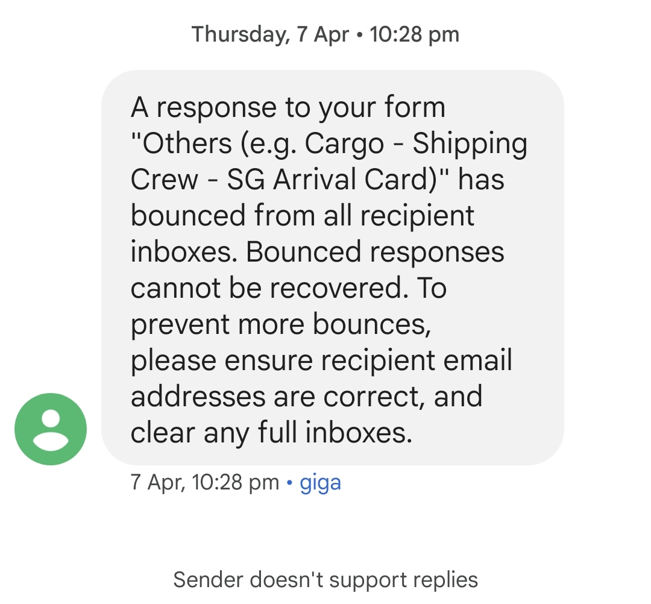Tap Sender doesn't support replies text
This screenshot has width=651, height=604.
click(324, 579)
